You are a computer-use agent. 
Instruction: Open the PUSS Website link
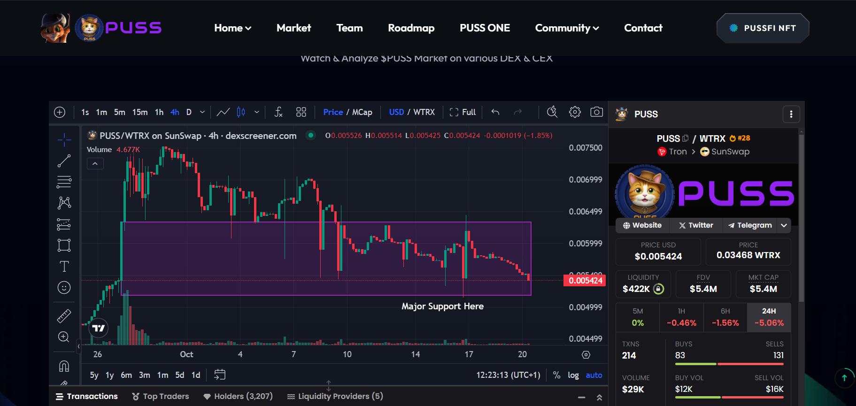click(x=642, y=225)
